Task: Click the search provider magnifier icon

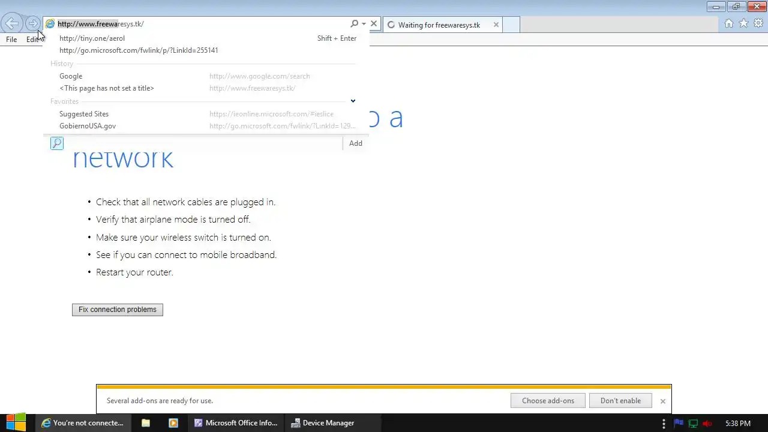Action: 57,143
